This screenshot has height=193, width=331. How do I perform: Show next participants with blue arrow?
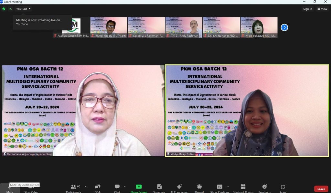pyautogui.click(x=284, y=27)
